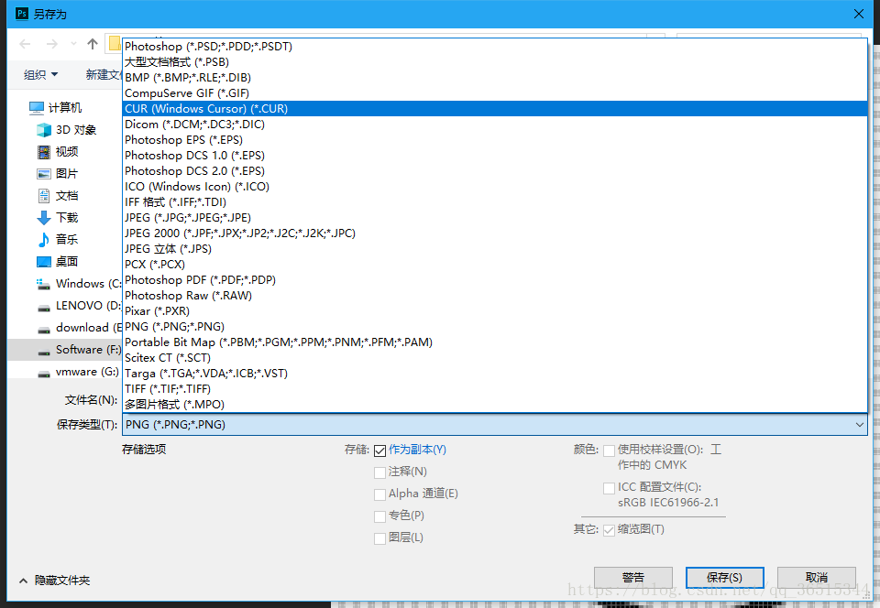Choose JPEG 立体 (*.JPS) format
Image resolution: width=880 pixels, height=608 pixels.
(494, 249)
